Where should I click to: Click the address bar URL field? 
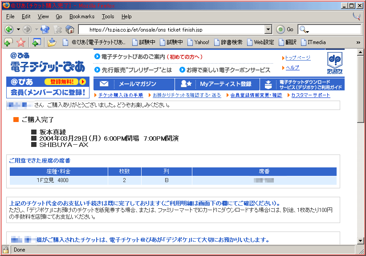point(172,30)
